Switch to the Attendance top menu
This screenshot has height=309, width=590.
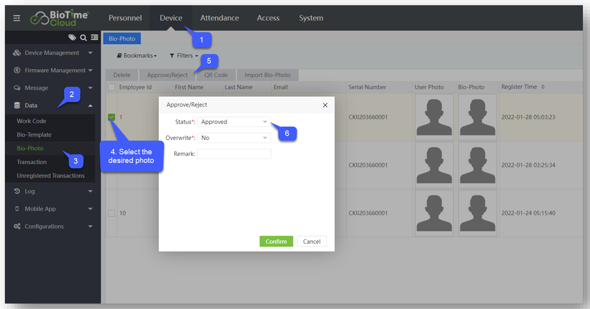point(219,18)
